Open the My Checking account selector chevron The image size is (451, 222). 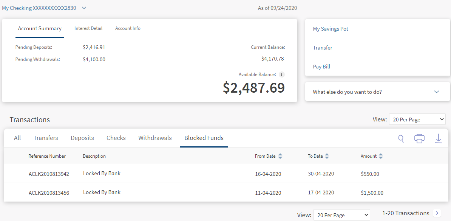84,8
